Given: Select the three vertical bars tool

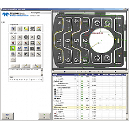Looking at the screenshot, I should (x=39, y=48).
